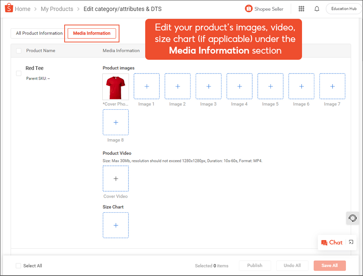The height and width of the screenshot is (276, 363).
Task: Click the Red Tee product name
Action: (x=34, y=68)
